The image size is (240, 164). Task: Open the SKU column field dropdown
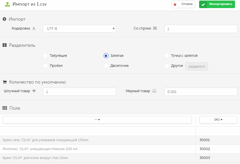[218, 120]
